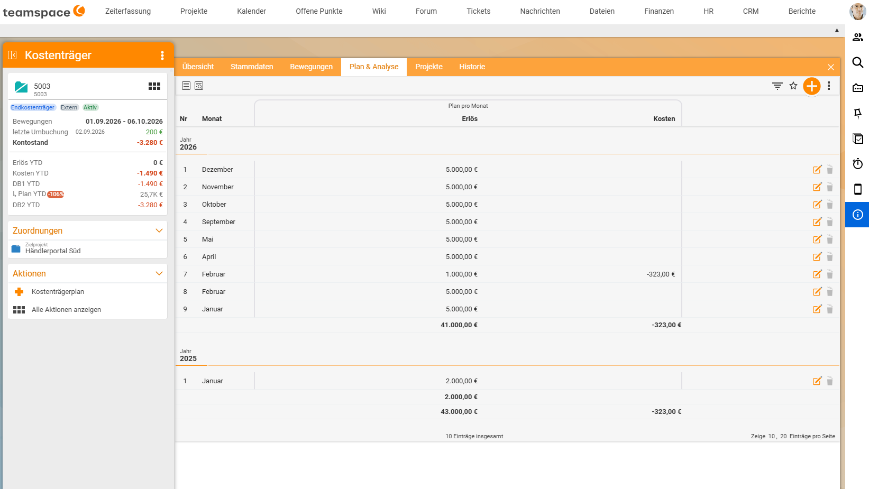
Task: Open the Kostenträger panel kebab menu
Action: pos(162,56)
